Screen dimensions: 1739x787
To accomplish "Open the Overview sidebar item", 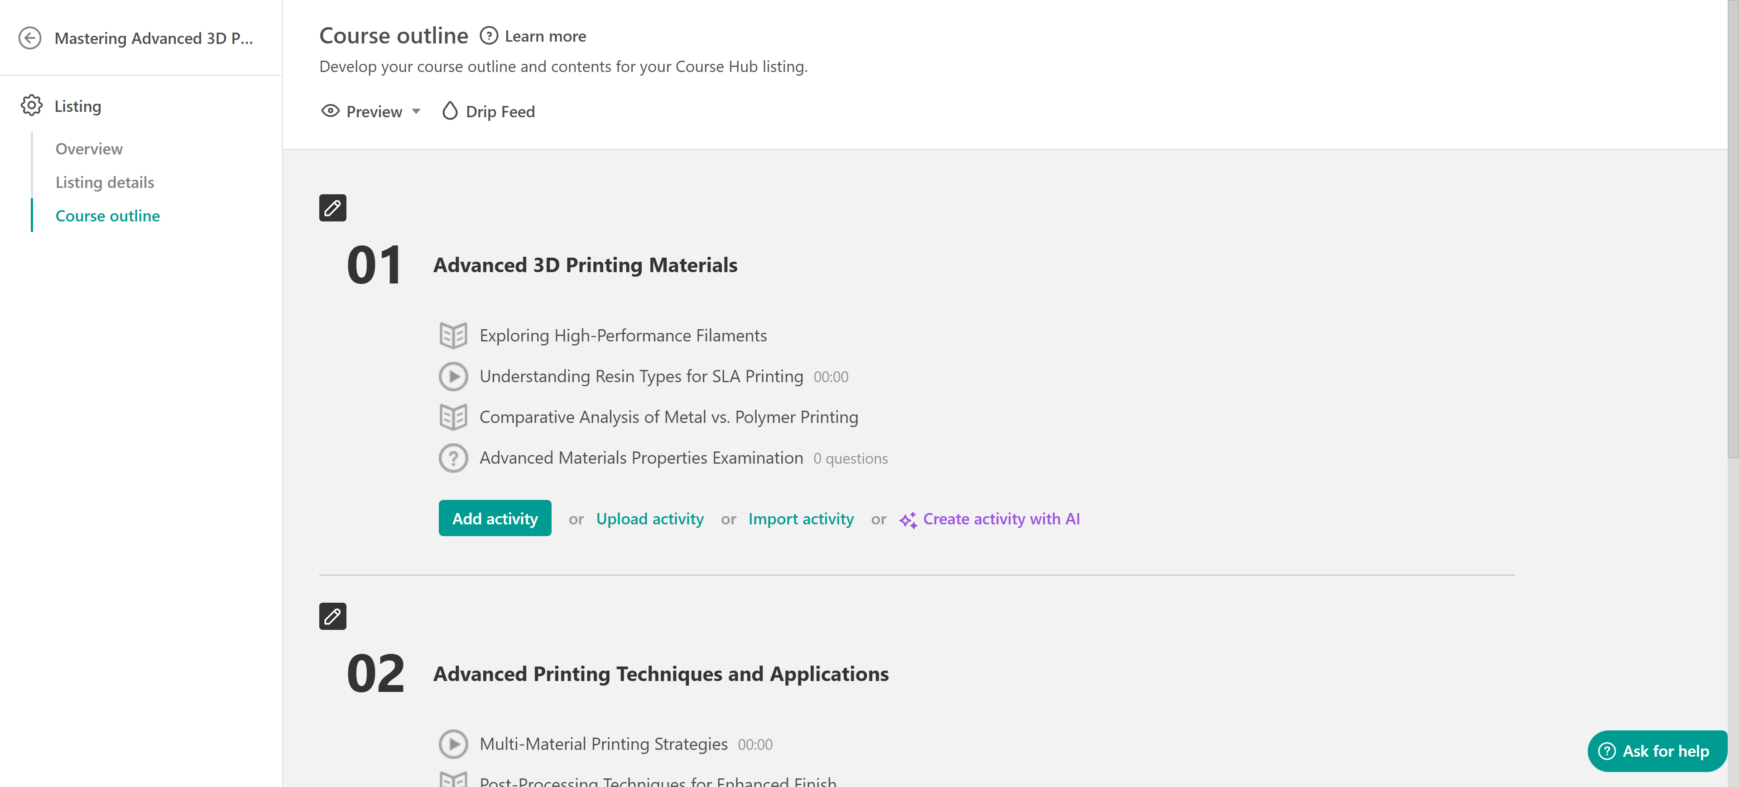I will (x=89, y=149).
